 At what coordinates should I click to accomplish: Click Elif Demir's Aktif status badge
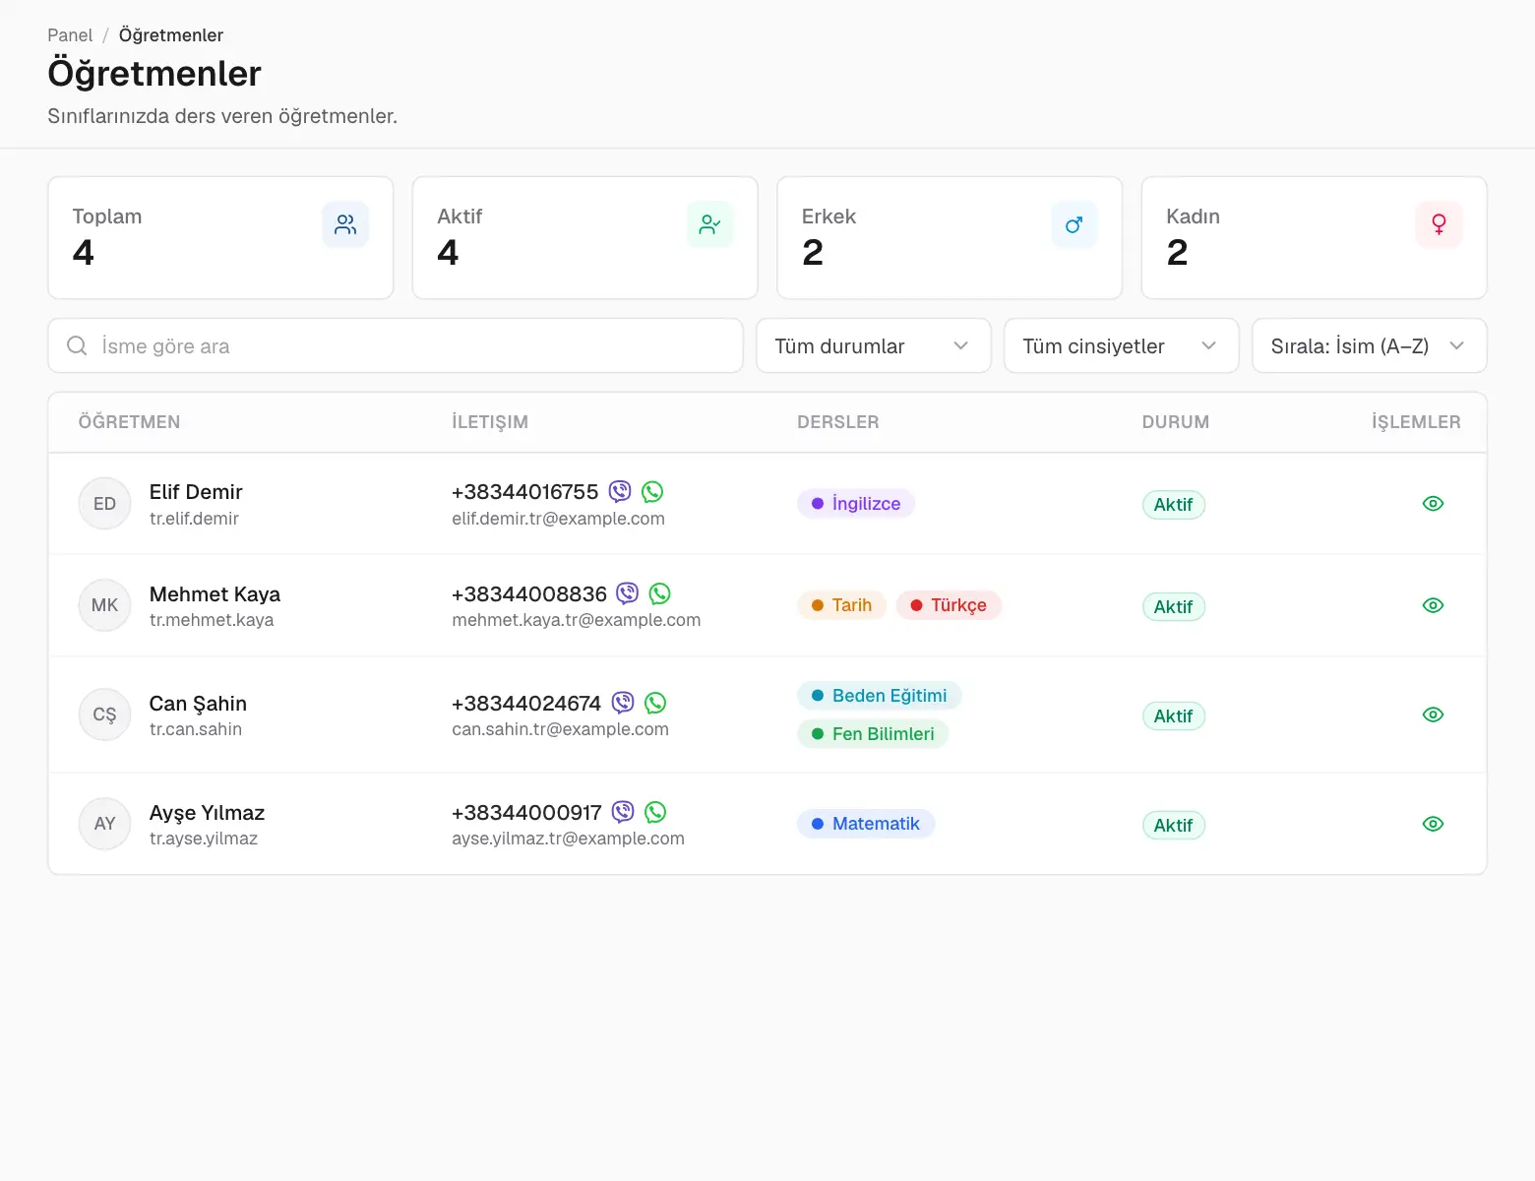pos(1174,505)
